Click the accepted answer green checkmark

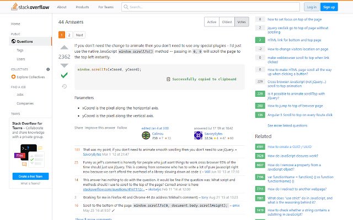(65, 75)
